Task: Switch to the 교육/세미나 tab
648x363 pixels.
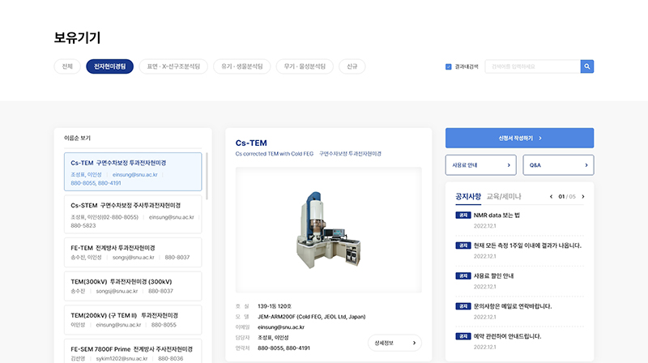Action: pyautogui.click(x=503, y=196)
